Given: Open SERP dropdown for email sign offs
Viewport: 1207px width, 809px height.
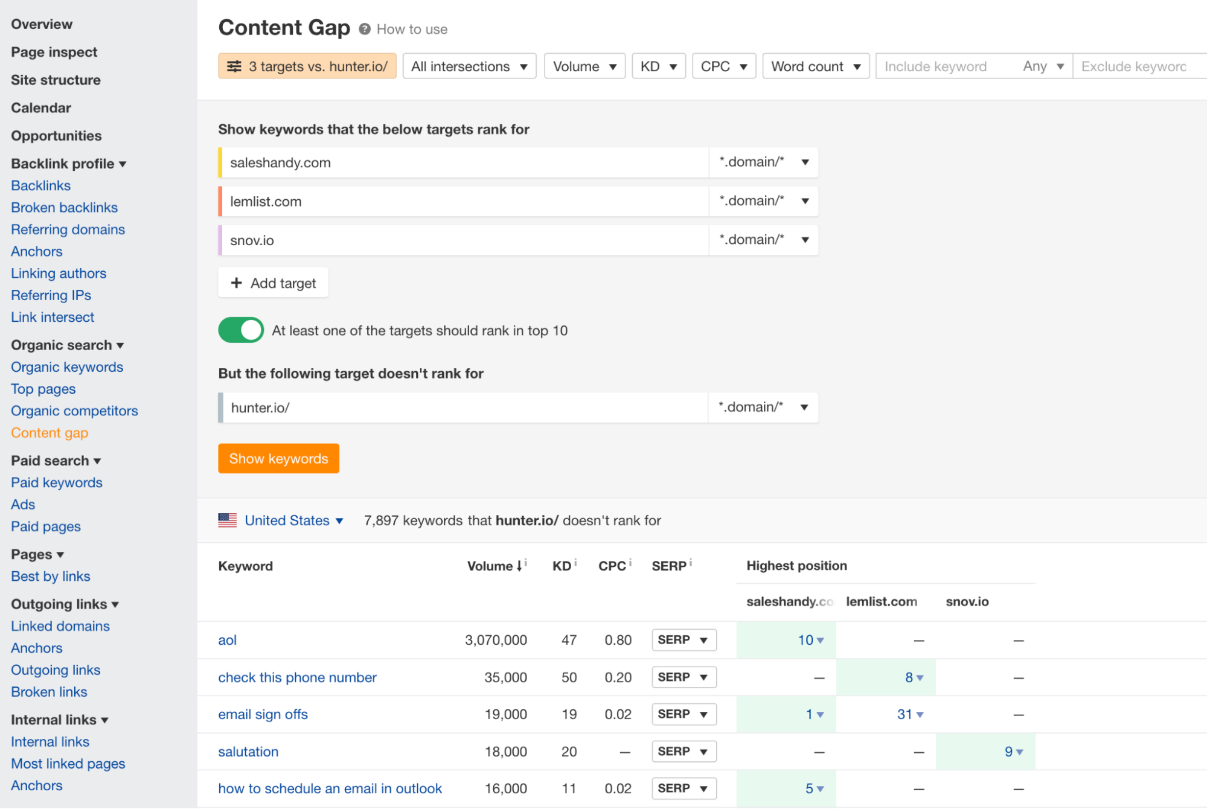Looking at the screenshot, I should pyautogui.click(x=684, y=714).
